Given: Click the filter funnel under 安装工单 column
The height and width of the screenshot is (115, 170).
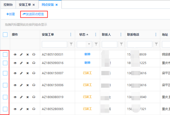Looking at the screenshot, I should 71,44.
